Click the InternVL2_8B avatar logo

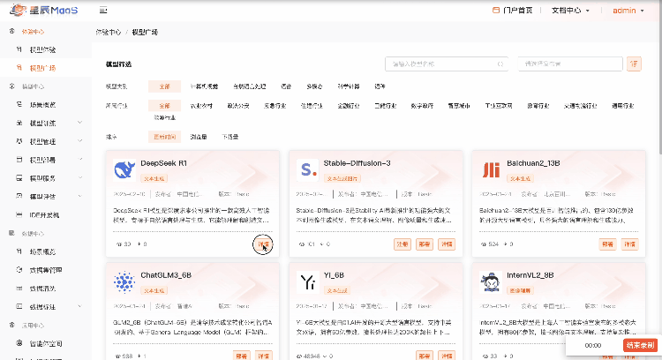pos(491,282)
